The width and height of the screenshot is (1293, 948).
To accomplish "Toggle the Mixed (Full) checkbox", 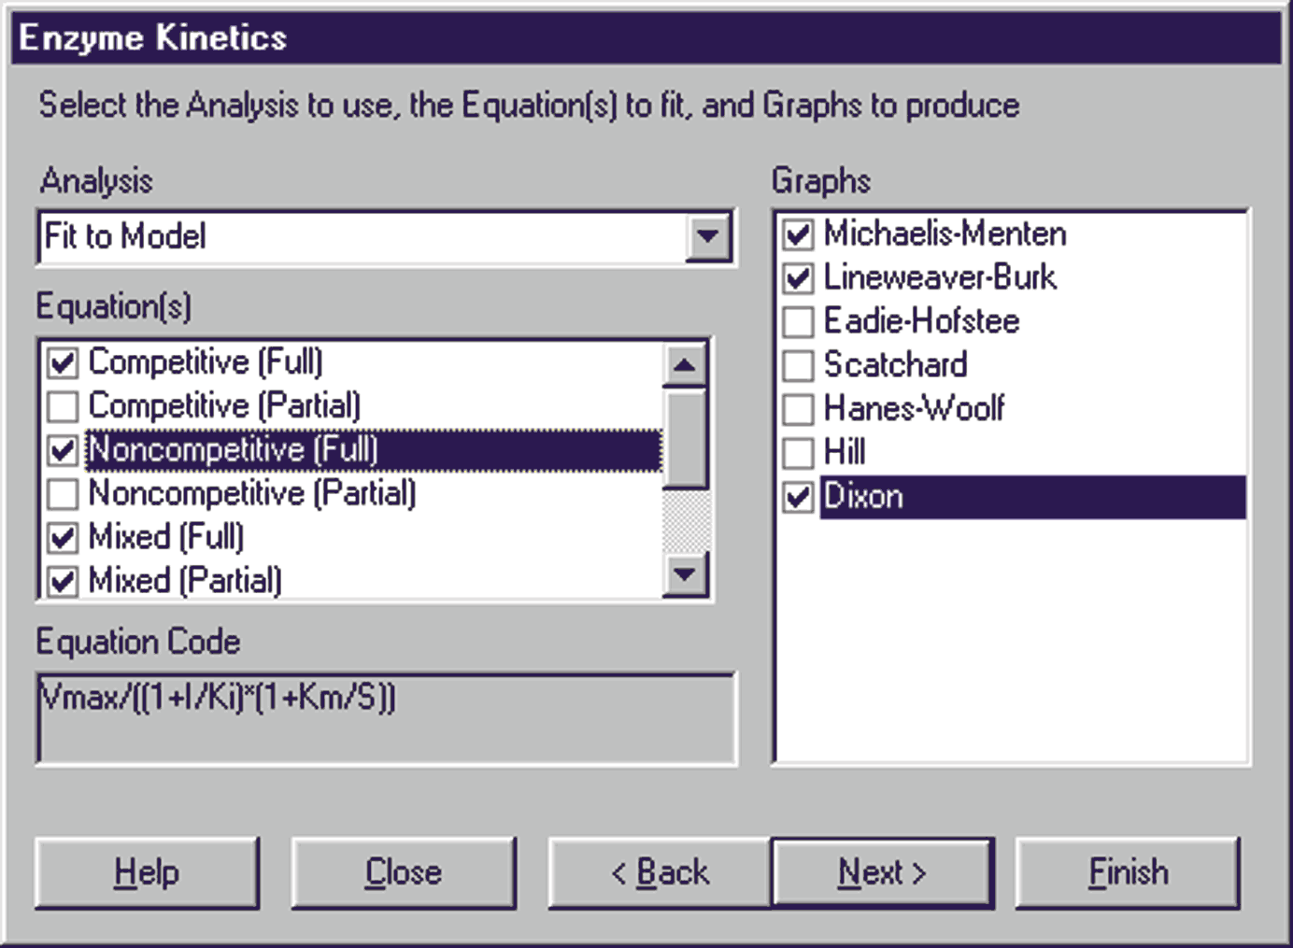I will coord(63,537).
